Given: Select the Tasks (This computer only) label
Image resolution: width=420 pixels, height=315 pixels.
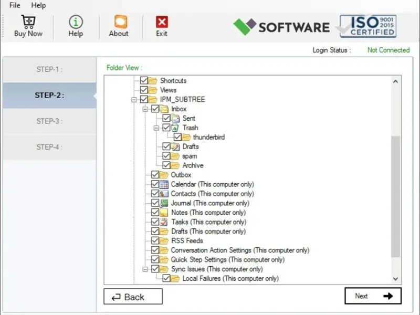Looking at the screenshot, I should (x=208, y=222).
